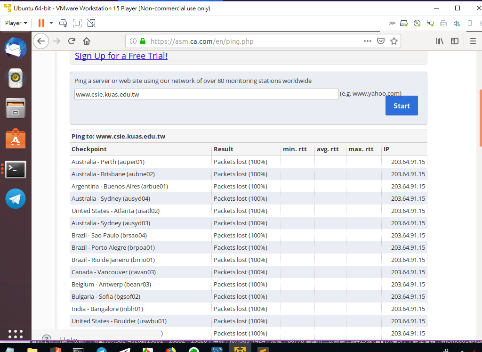Select Bulgaria - Sofia (bgsof02) checkpoint

click(x=106, y=297)
